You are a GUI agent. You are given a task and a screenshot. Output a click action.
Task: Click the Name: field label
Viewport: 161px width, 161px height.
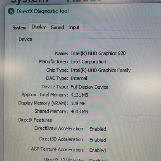pos(62,53)
